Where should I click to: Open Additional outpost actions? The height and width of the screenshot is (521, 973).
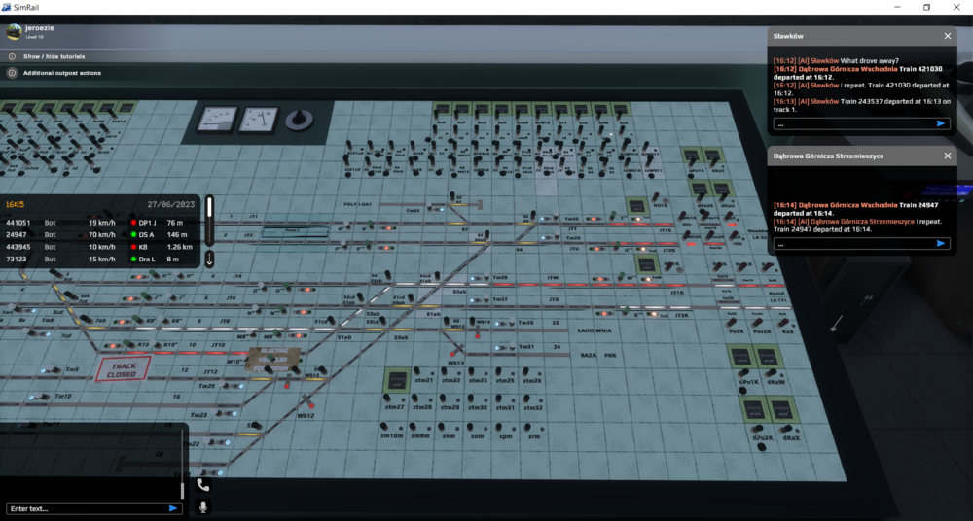pyautogui.click(x=62, y=73)
